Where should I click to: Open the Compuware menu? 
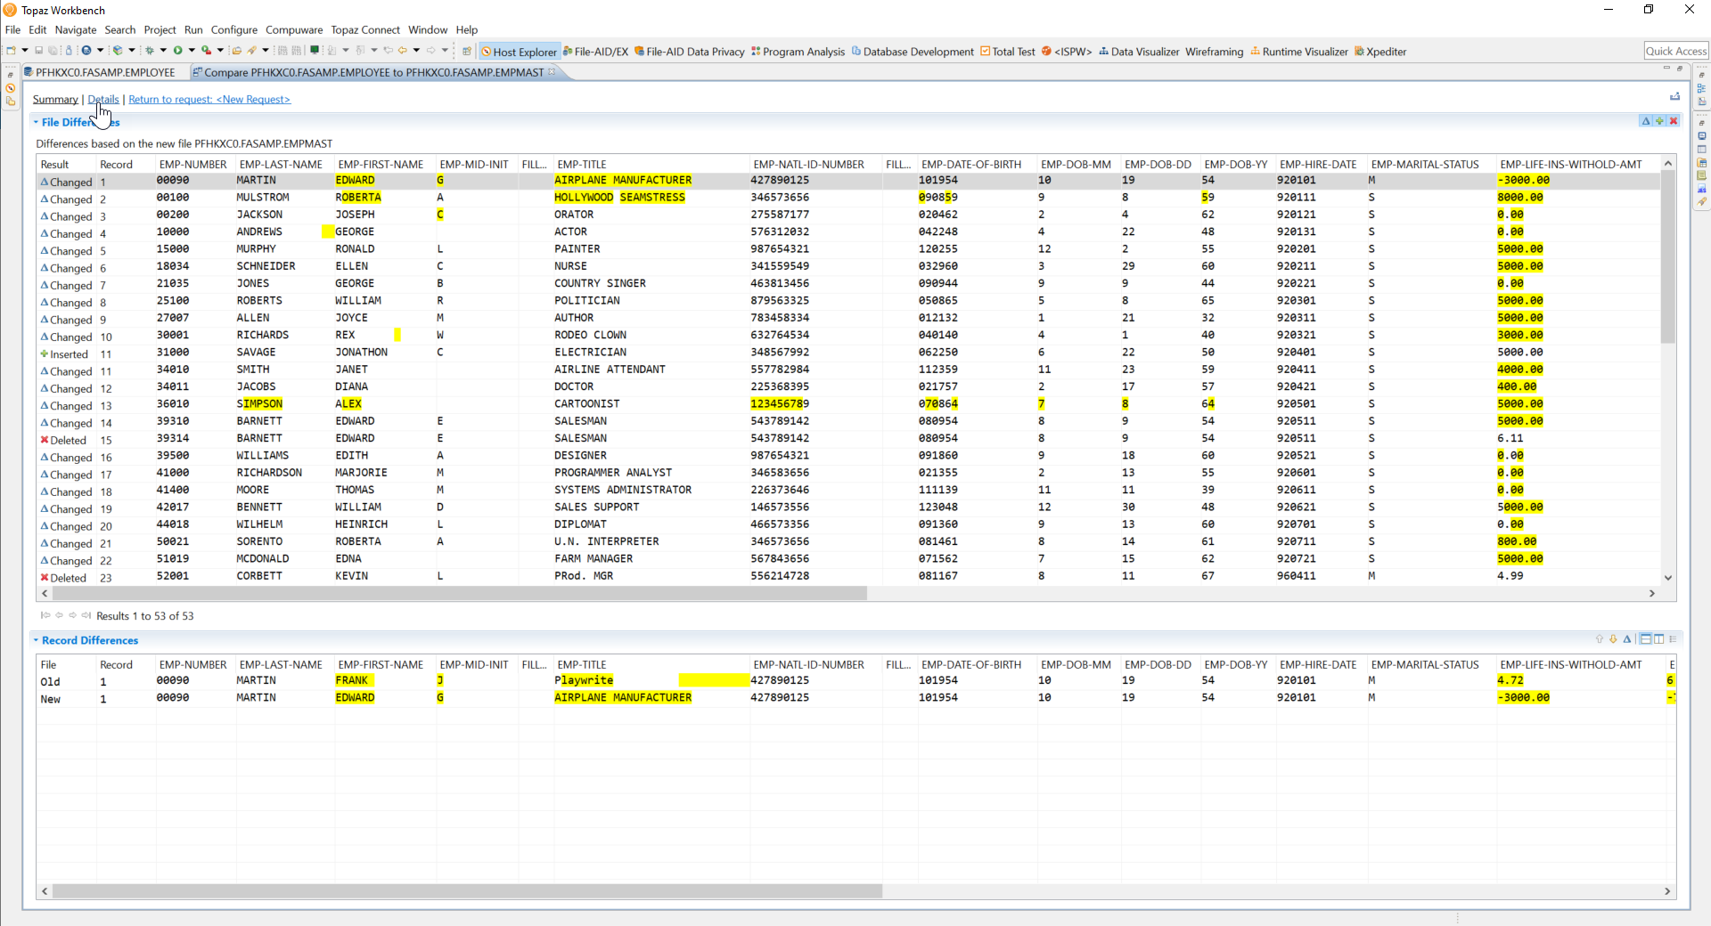coord(294,29)
